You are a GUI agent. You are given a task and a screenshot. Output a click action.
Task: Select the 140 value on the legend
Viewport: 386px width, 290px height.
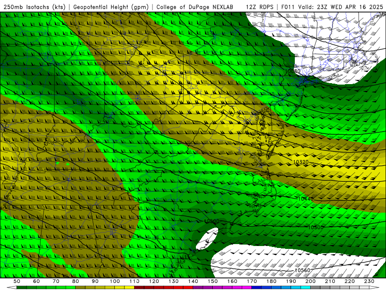[x=193, y=281]
